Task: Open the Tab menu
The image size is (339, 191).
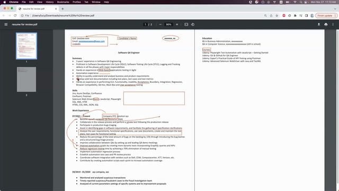Action: 86,2
